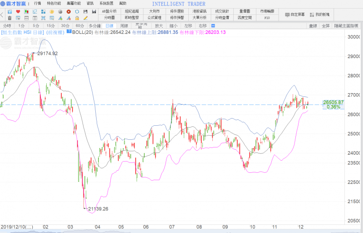Click the red heart favorites icon
Image resolution: width=363 pixels, height=233 pixels.
click(x=18, y=11)
